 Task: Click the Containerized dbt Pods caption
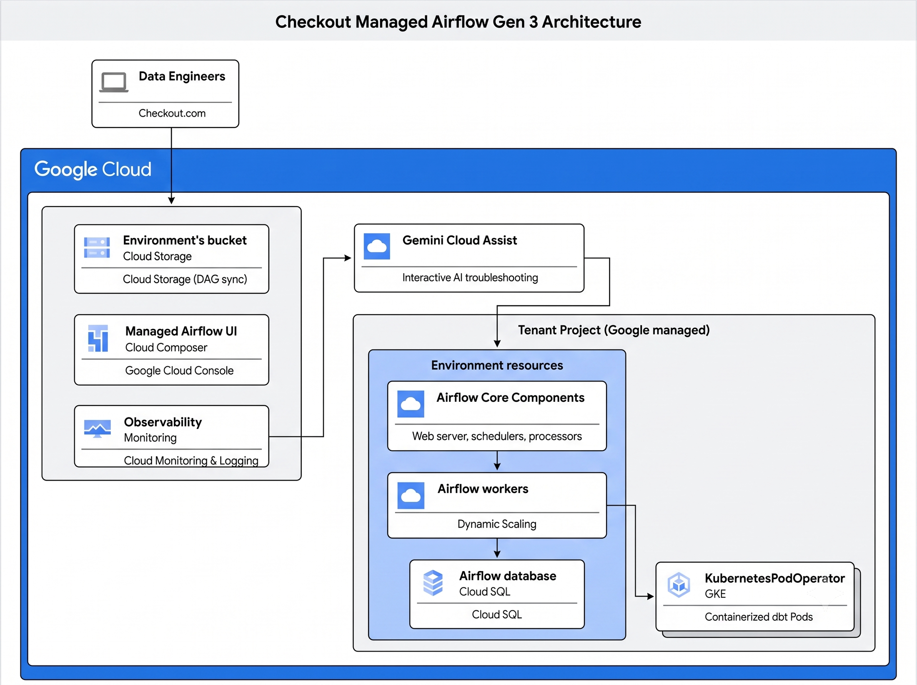point(759,617)
